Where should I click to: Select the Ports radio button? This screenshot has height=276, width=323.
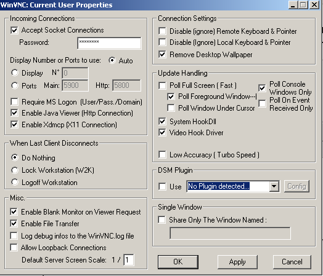click(x=15, y=85)
